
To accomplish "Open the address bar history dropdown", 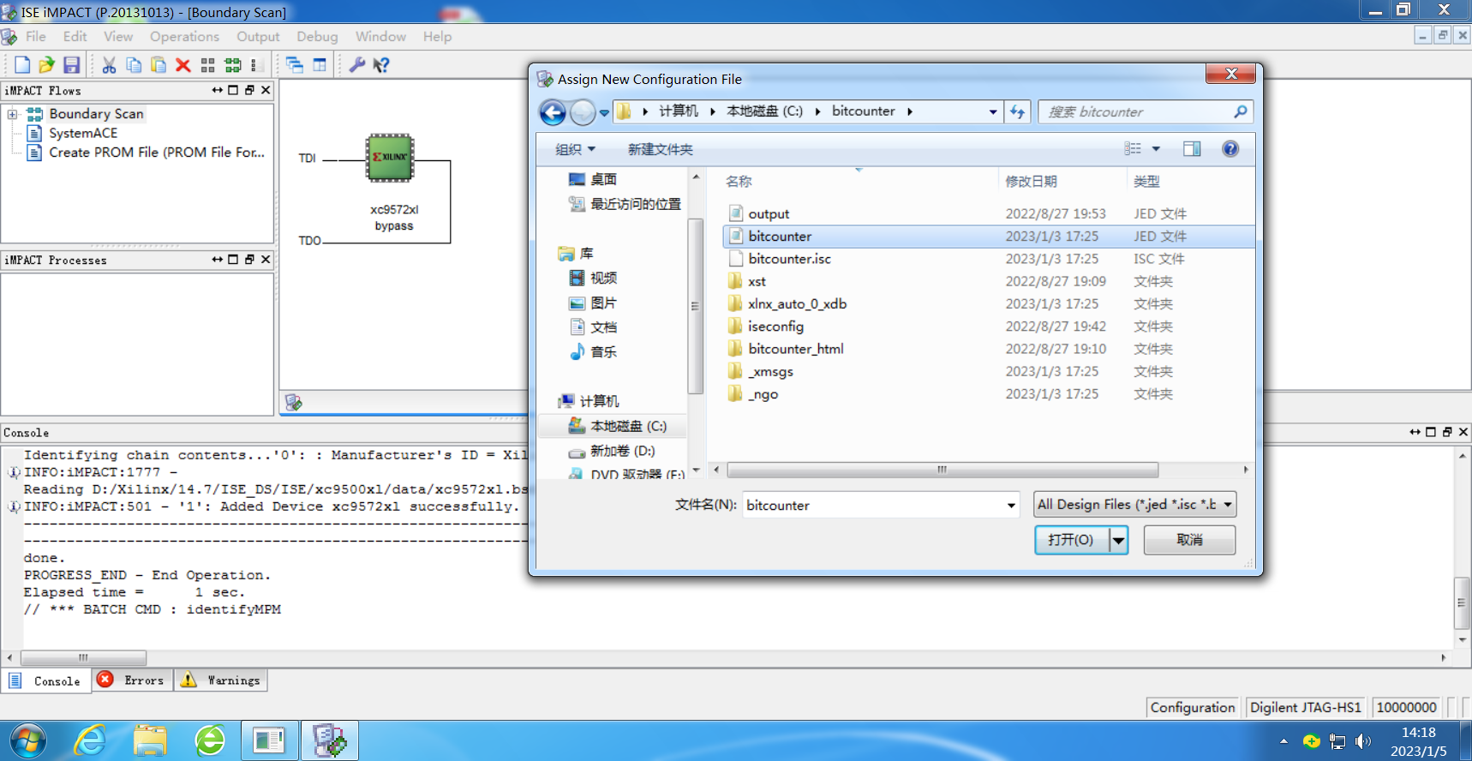I will (x=993, y=111).
